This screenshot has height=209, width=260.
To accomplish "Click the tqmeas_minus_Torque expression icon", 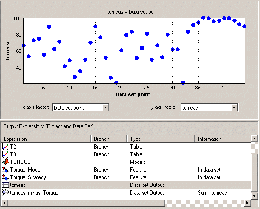I will [x=5, y=192].
